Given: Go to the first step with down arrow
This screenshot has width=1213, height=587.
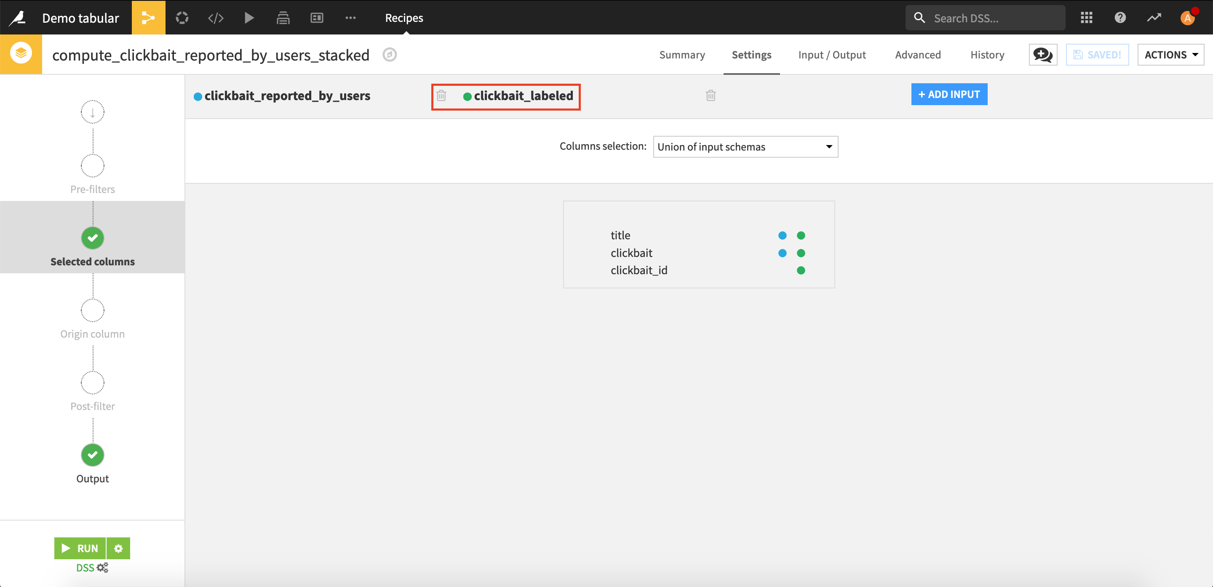Looking at the screenshot, I should tap(93, 112).
